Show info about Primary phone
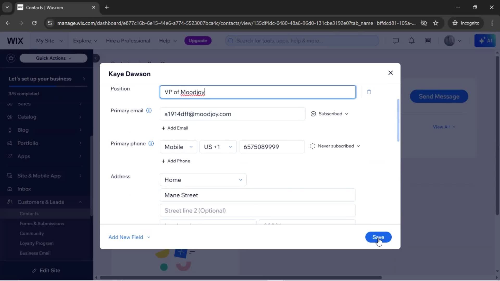 [x=151, y=144]
